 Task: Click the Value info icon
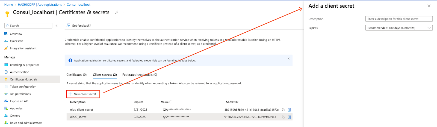click(171, 102)
